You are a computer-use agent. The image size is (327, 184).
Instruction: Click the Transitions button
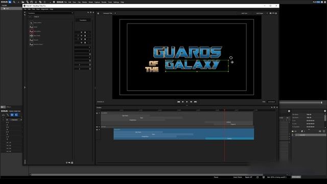point(83,20)
